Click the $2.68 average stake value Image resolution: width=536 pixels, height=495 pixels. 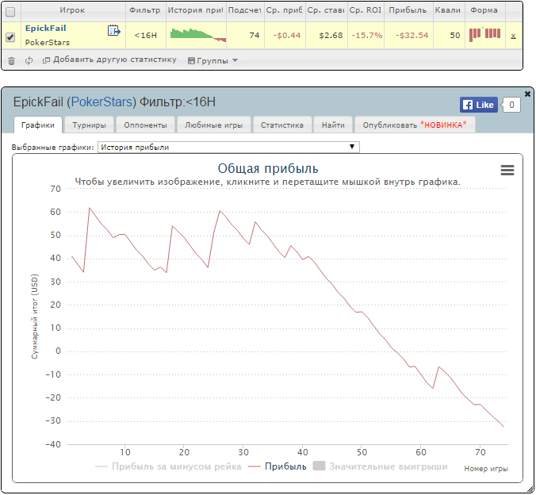(331, 35)
